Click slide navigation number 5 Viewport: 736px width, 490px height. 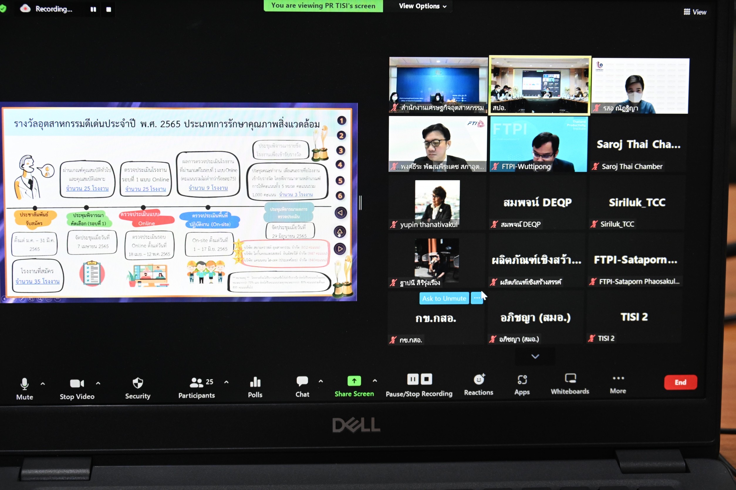point(340,181)
